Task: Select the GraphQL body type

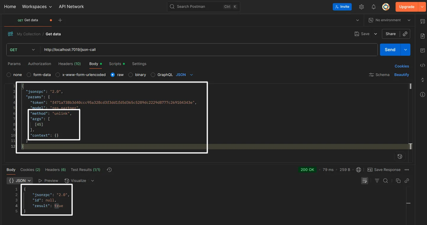Action: coord(153,75)
